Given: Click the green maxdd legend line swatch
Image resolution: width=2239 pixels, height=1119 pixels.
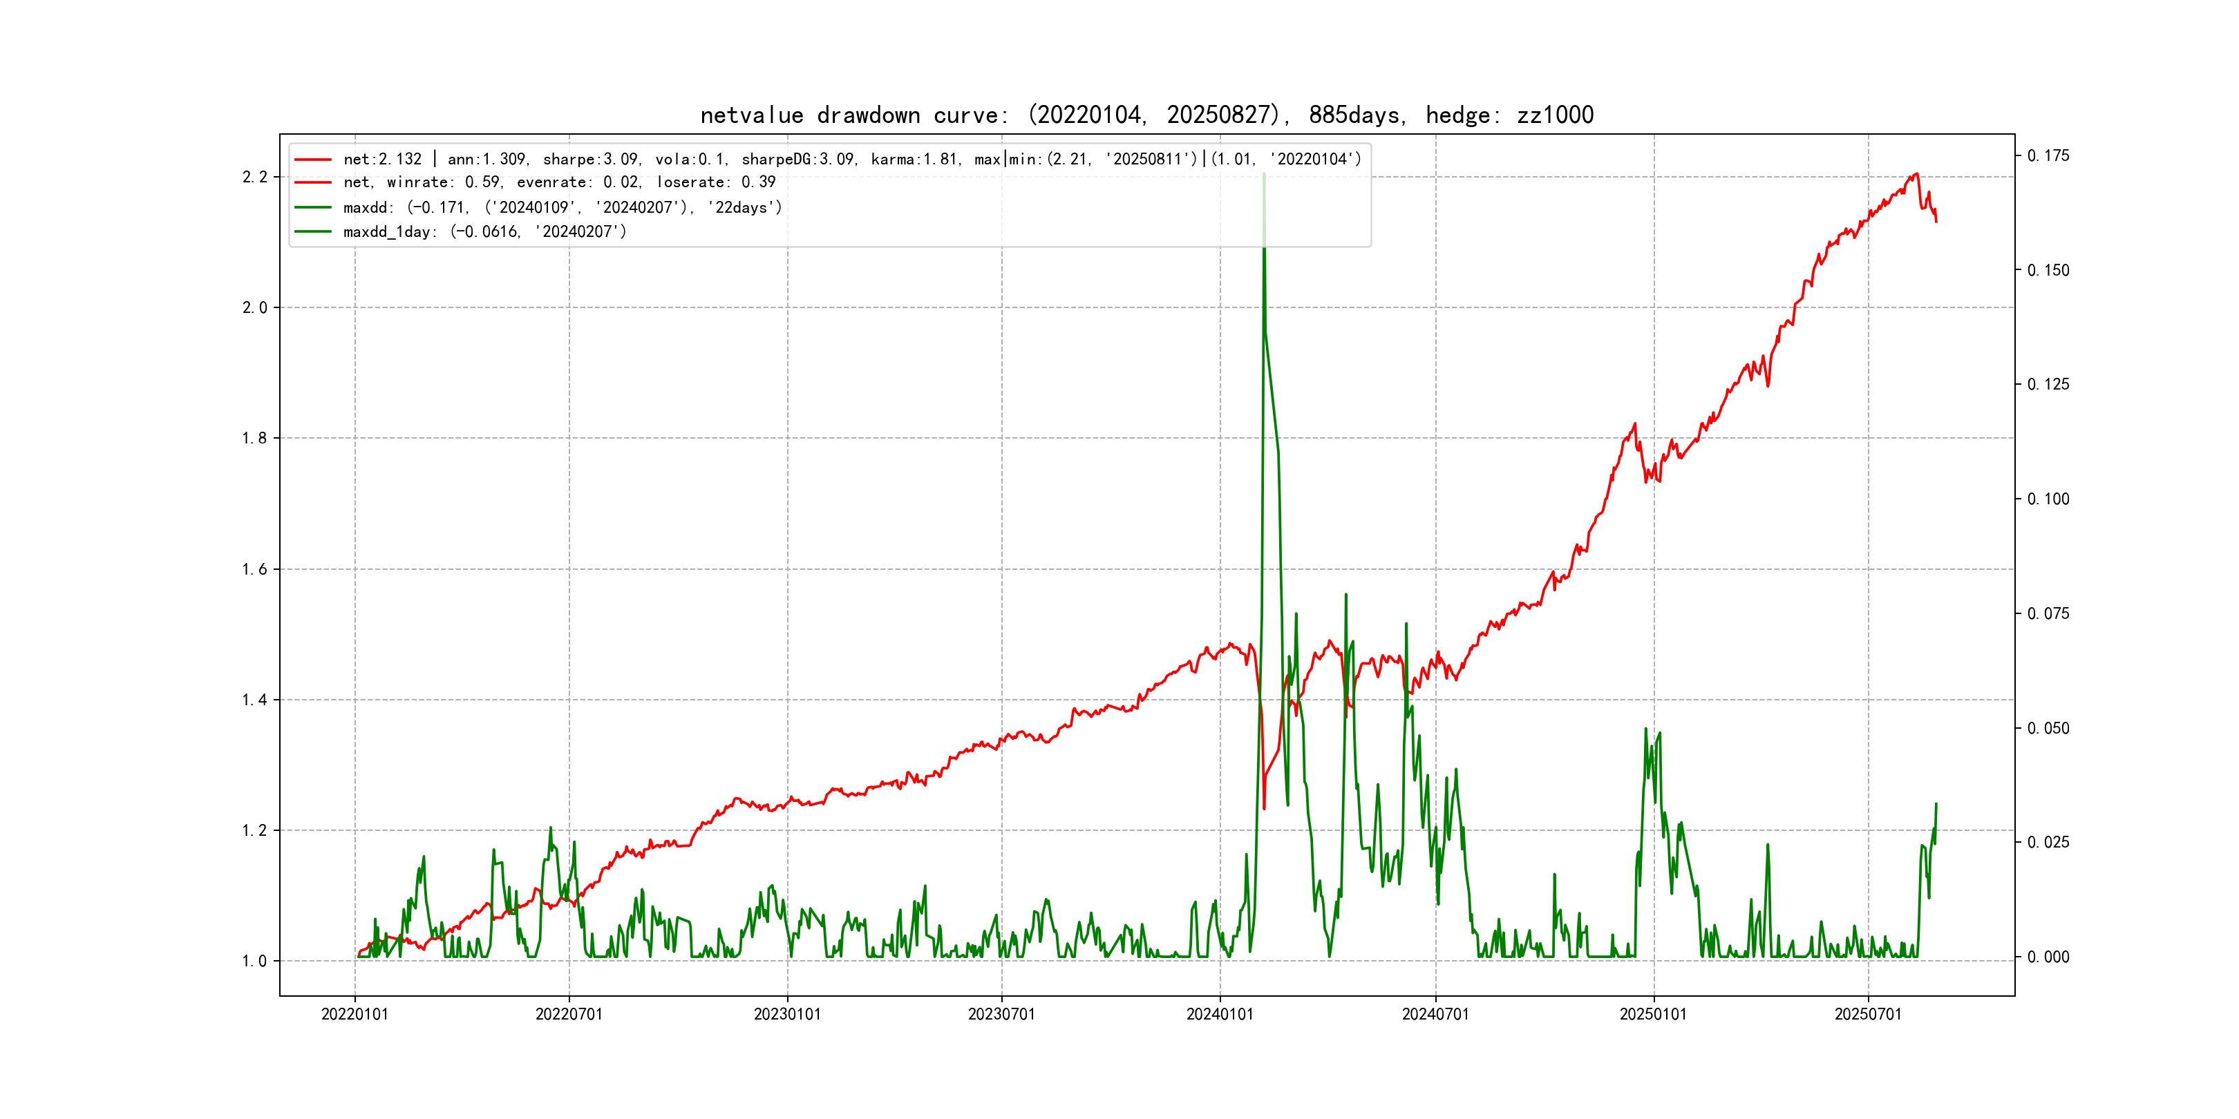Looking at the screenshot, I should [x=313, y=208].
